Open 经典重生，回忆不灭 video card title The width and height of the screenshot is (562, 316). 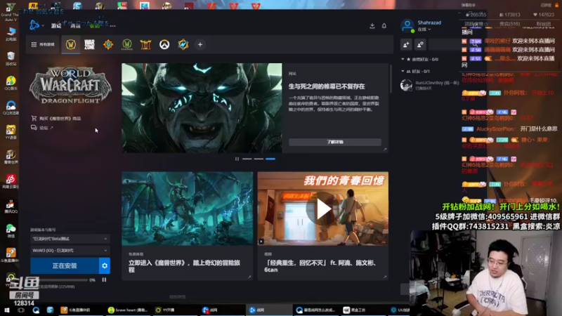click(320, 266)
